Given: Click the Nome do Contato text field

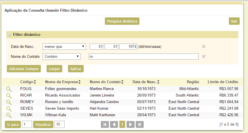Looking at the screenshot, I should pos(143,57).
